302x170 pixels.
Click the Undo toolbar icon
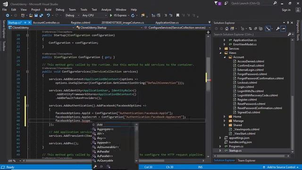(x=48, y=16)
